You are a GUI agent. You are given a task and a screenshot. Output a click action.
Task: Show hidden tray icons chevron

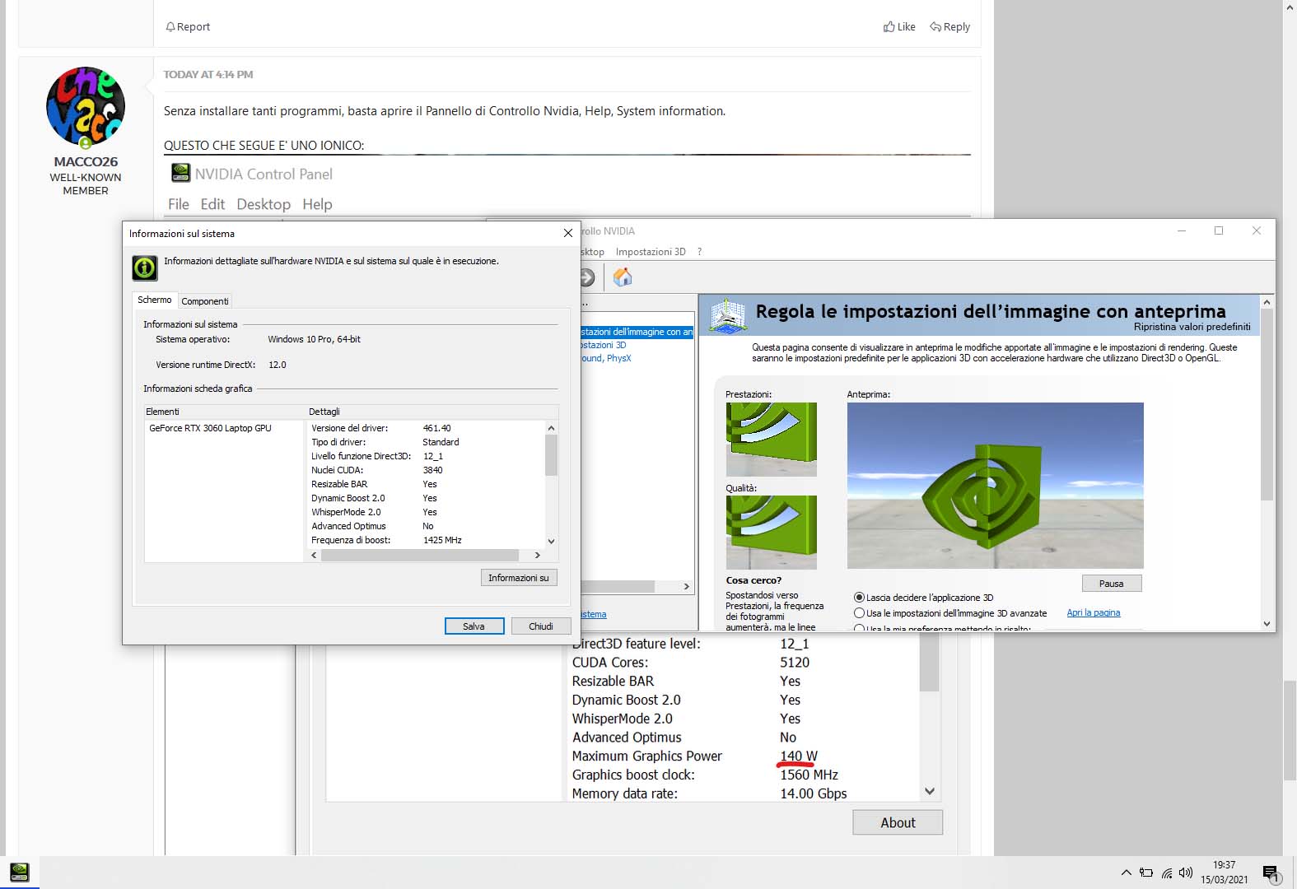[1126, 873]
